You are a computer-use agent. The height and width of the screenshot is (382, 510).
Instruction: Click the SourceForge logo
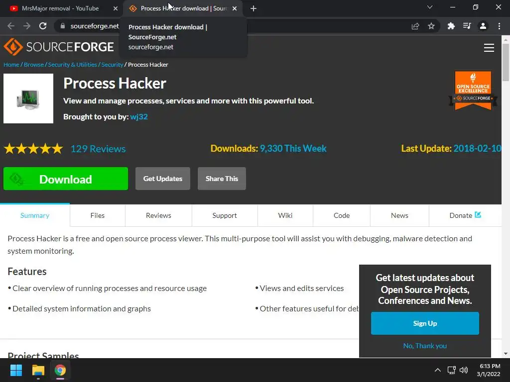[59, 47]
